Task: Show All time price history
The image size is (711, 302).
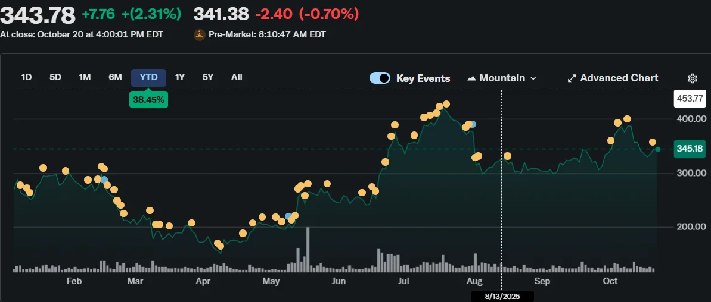Action: [x=237, y=77]
